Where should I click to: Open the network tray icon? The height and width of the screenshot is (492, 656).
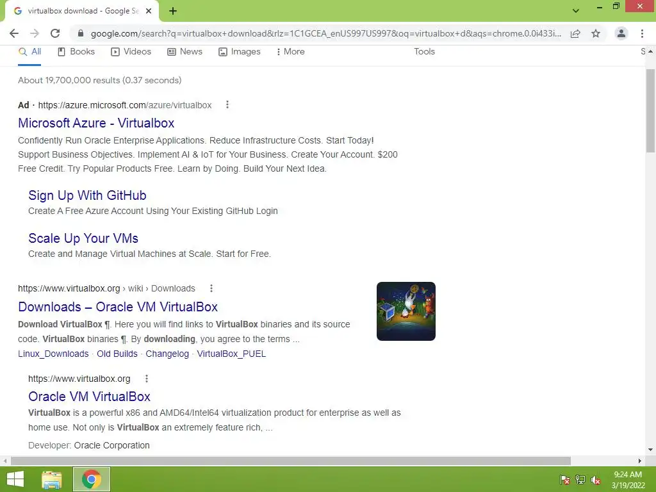pyautogui.click(x=580, y=480)
